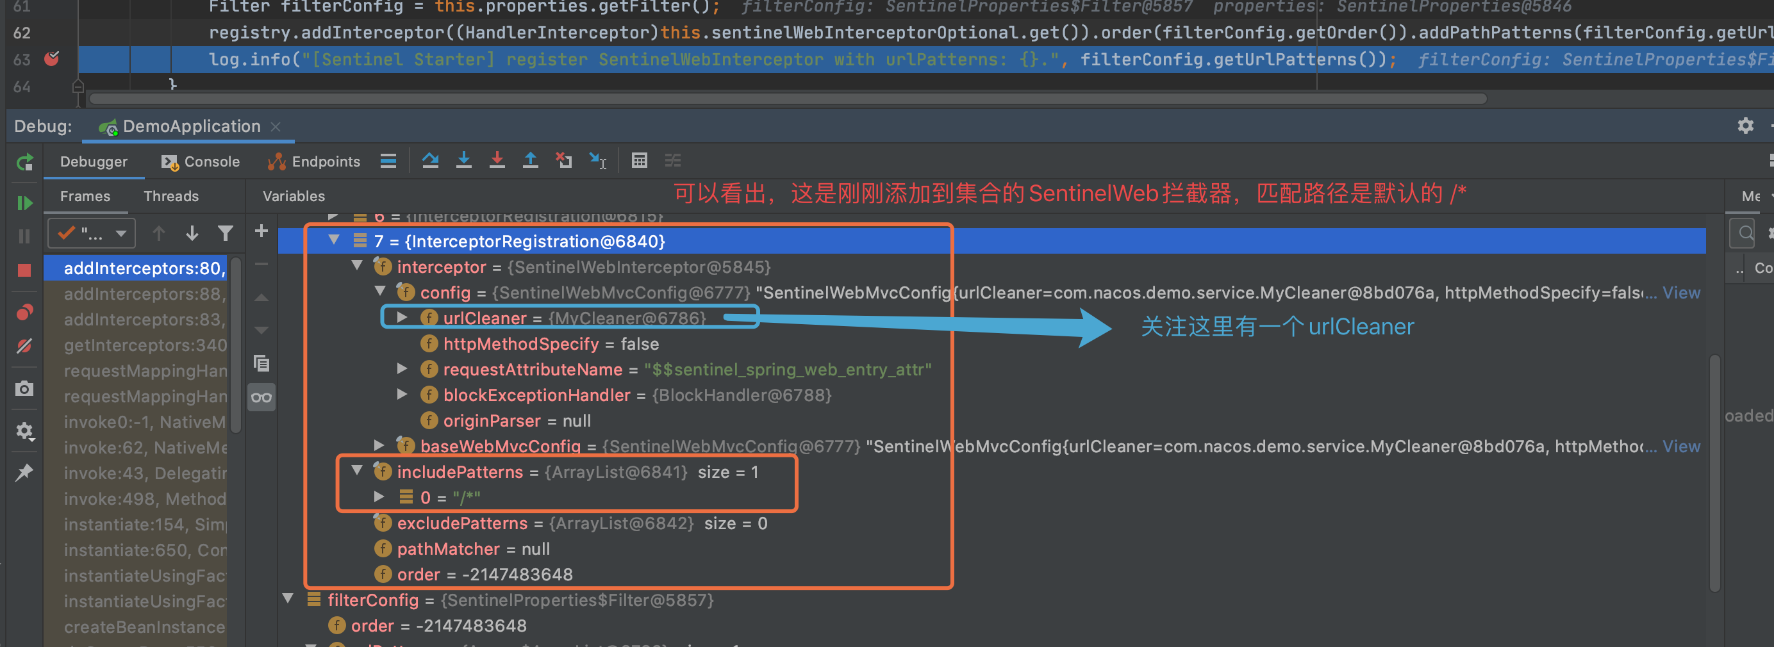The image size is (1774, 647).
Task: Expand blockExceptionHandler node
Action: [403, 395]
